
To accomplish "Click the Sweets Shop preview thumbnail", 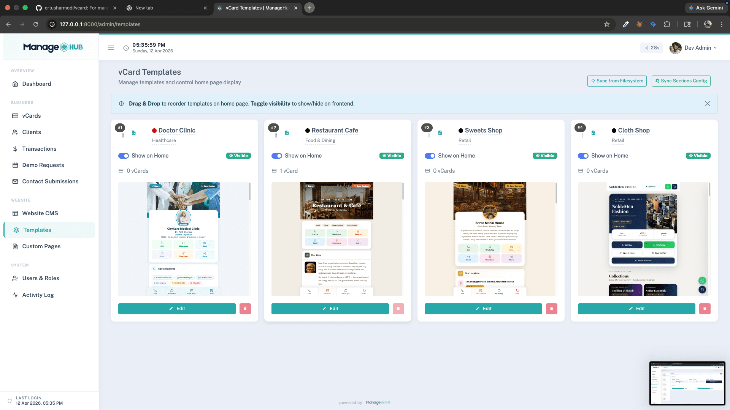I will click(490, 239).
